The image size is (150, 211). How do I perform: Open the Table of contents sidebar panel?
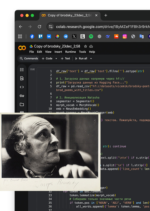pos(22,69)
